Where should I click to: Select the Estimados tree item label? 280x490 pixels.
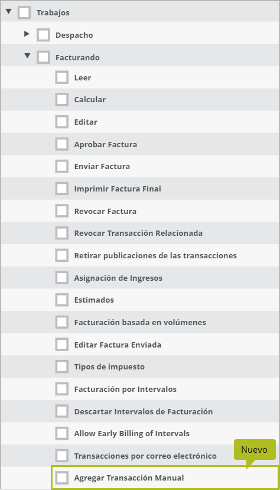click(94, 300)
